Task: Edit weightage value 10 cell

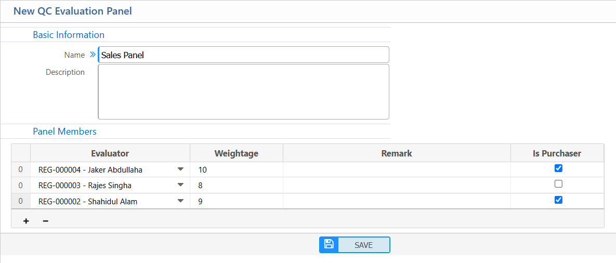Action: pyautogui.click(x=237, y=169)
